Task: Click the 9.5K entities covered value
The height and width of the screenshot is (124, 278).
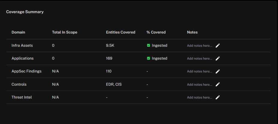Action: pos(110,46)
